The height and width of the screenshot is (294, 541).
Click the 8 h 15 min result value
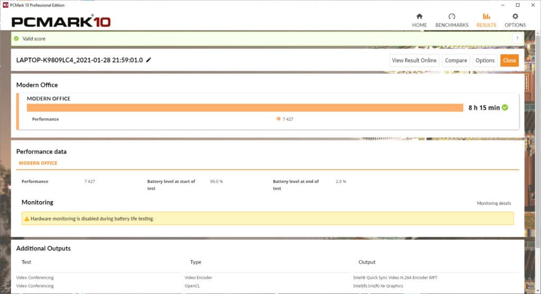[484, 108]
